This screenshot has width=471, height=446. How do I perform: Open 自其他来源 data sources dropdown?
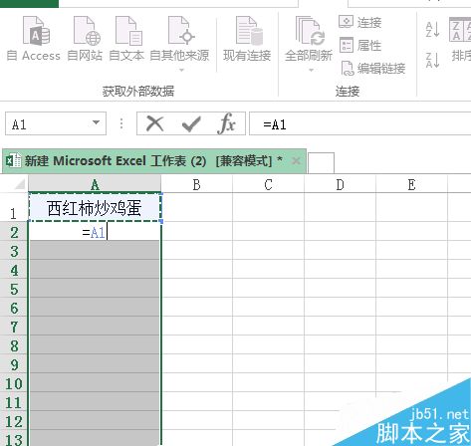click(x=179, y=44)
